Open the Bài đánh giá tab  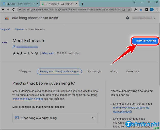pyautogui.click(x=94, y=71)
